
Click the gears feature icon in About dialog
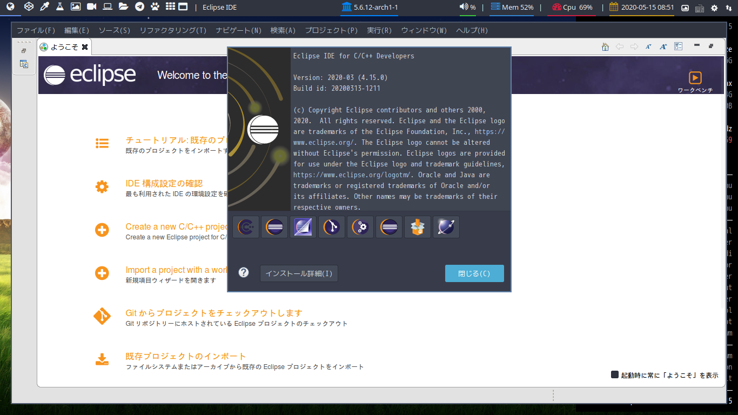coord(360,227)
